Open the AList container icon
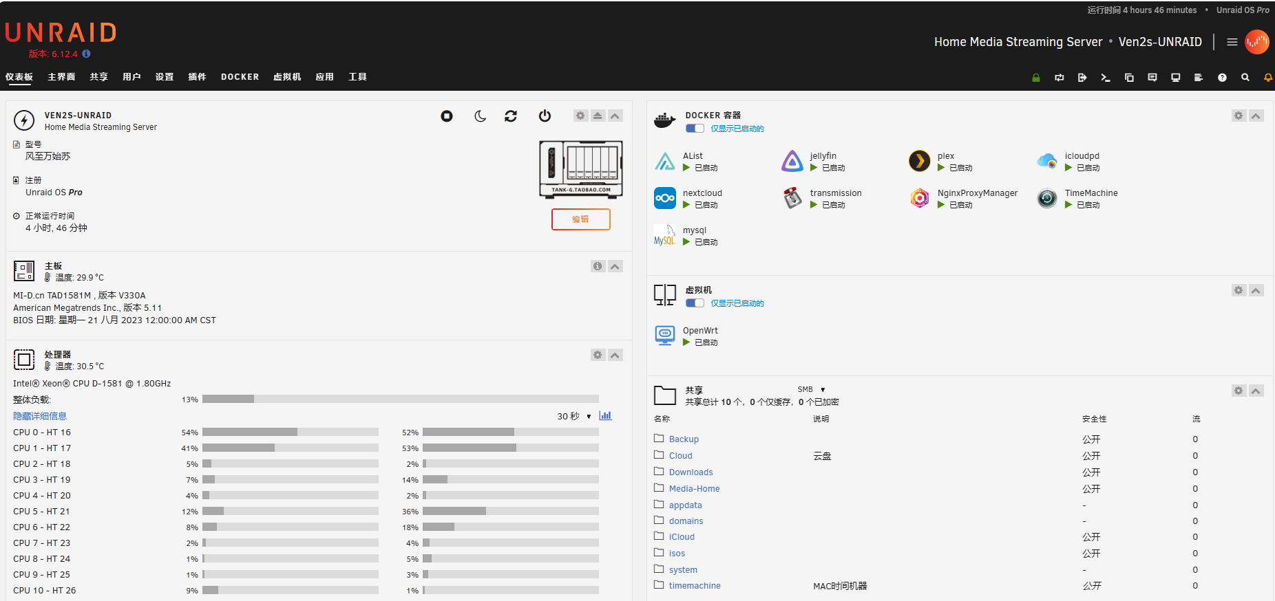This screenshot has height=601, width=1275. [665, 161]
